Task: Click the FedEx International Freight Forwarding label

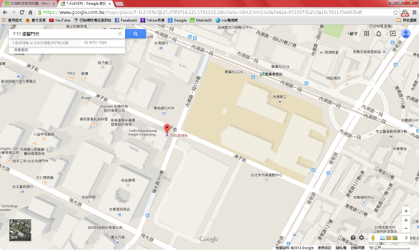Action: (143, 133)
